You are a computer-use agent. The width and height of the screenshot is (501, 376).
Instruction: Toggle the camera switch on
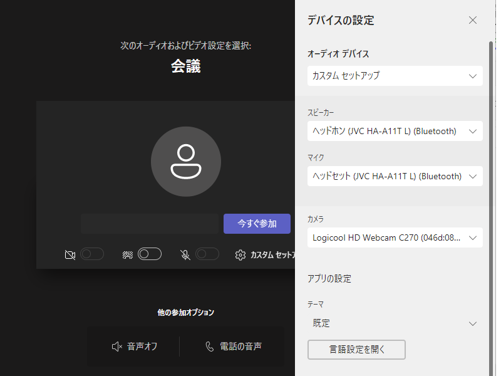click(x=92, y=254)
